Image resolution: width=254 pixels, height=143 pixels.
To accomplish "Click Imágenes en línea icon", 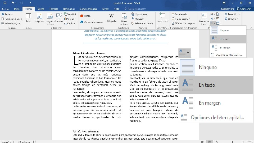I will click(x=50, y=19).
